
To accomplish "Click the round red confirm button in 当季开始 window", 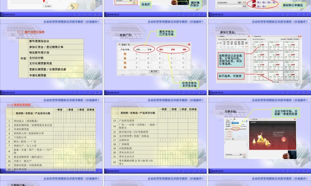I will coord(284,139).
